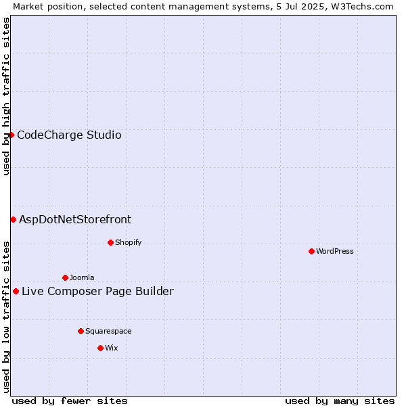Select the Shopify label text
The image size is (406, 406).
point(128,243)
